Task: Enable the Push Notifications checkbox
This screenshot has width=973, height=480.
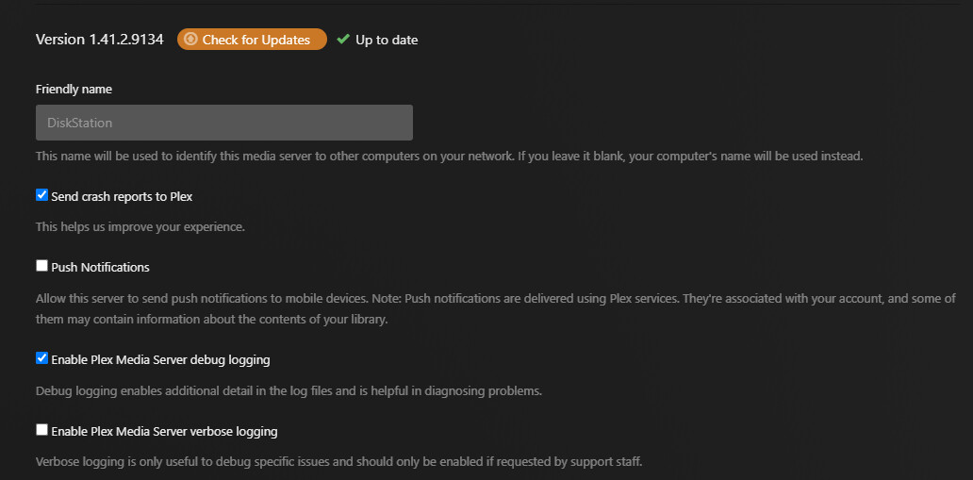Action: tap(41, 266)
